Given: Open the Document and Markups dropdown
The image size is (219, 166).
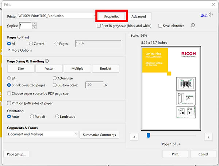Looking at the screenshot, I should click(x=43, y=134).
